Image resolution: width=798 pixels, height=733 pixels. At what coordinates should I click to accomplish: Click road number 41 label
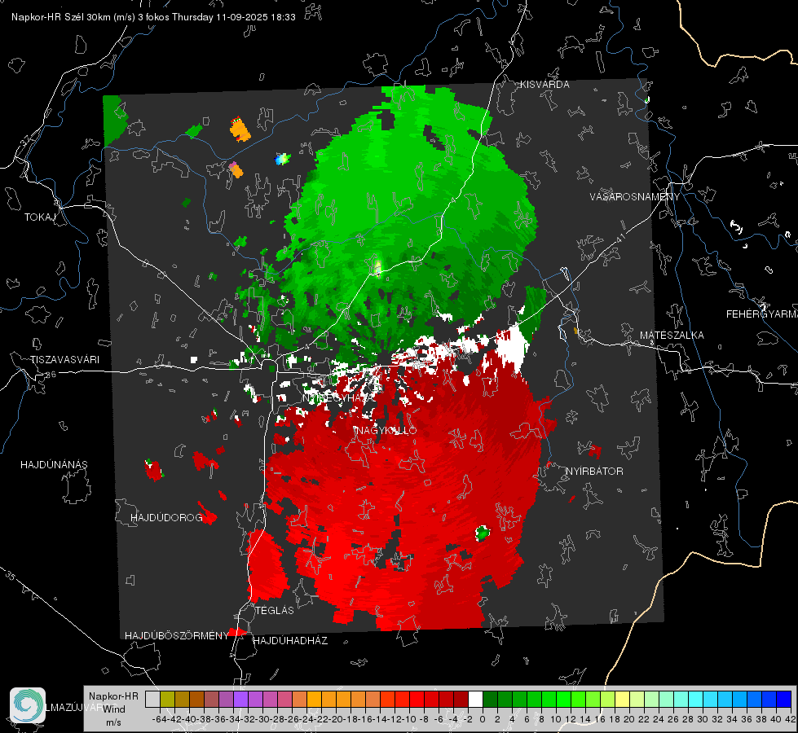click(x=620, y=239)
